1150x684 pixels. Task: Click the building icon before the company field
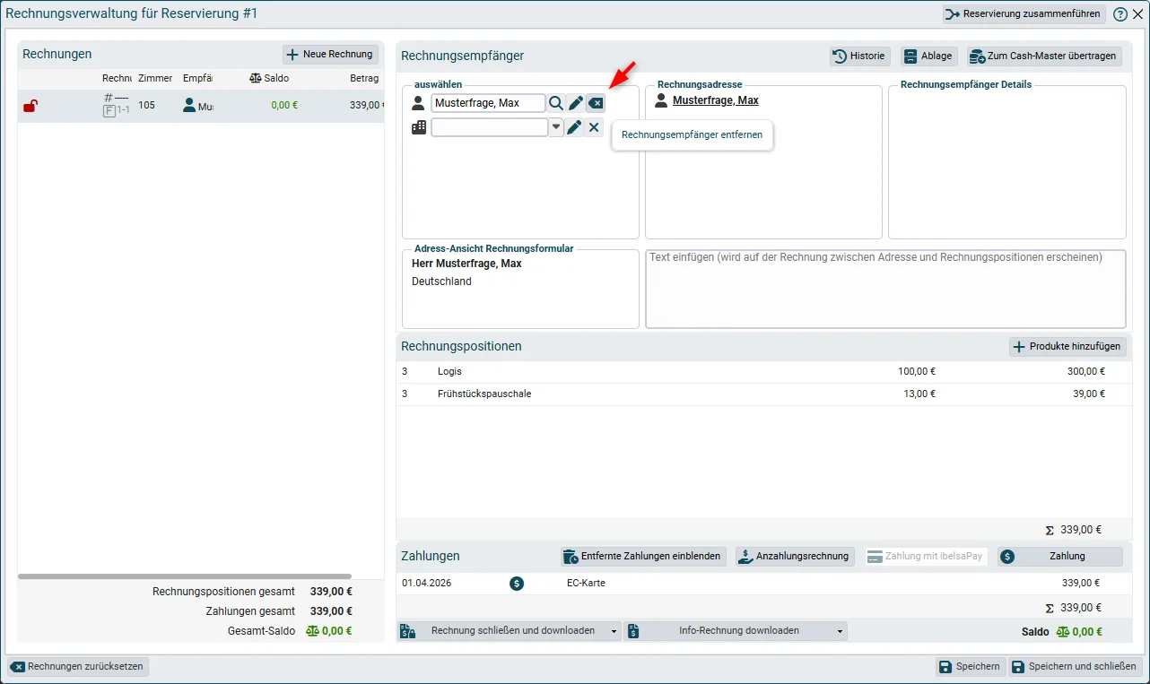click(418, 127)
